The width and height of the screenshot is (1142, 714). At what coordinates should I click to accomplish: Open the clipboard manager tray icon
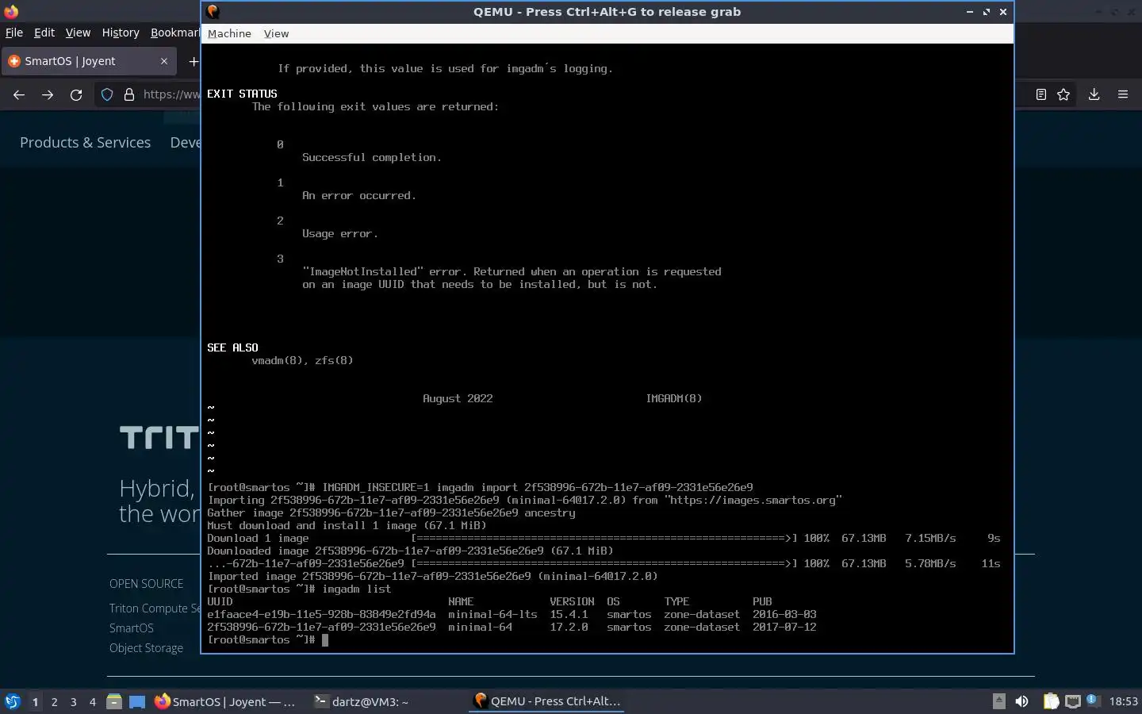point(1051,701)
